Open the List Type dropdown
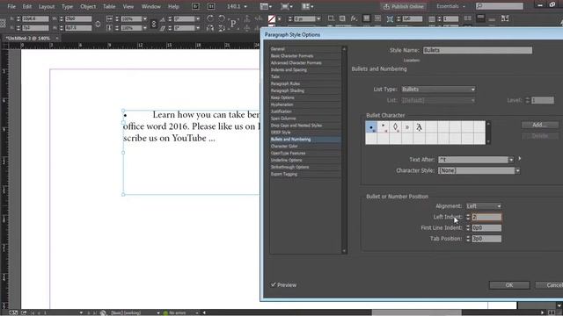563x316 pixels. click(x=438, y=90)
